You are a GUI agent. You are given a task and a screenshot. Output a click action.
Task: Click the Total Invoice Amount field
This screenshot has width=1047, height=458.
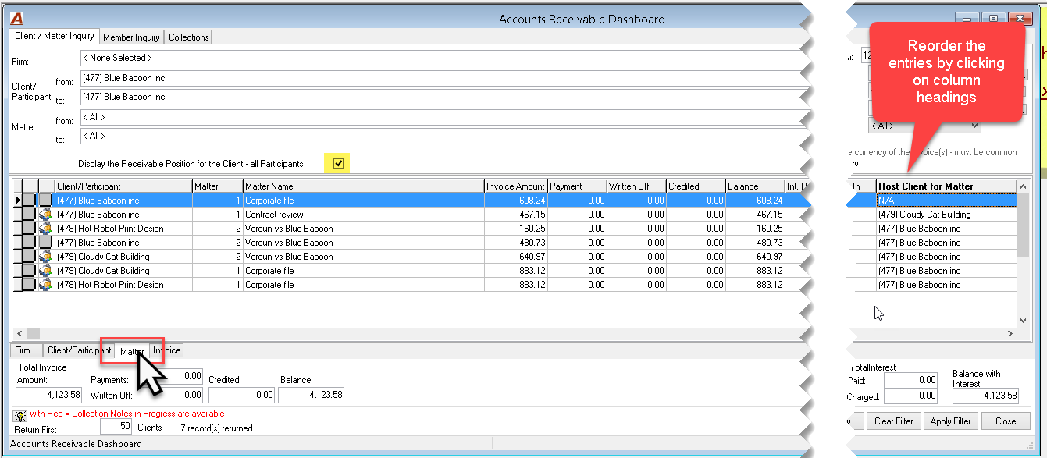coord(48,395)
